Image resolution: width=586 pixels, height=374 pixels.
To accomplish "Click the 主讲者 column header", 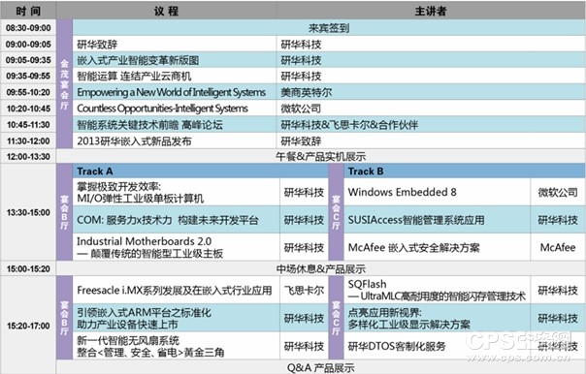I will point(431,10).
